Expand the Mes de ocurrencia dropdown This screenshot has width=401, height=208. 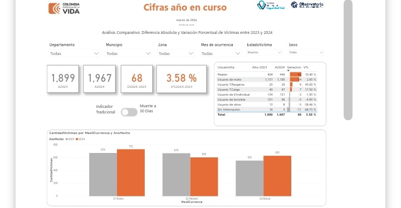(x=221, y=53)
